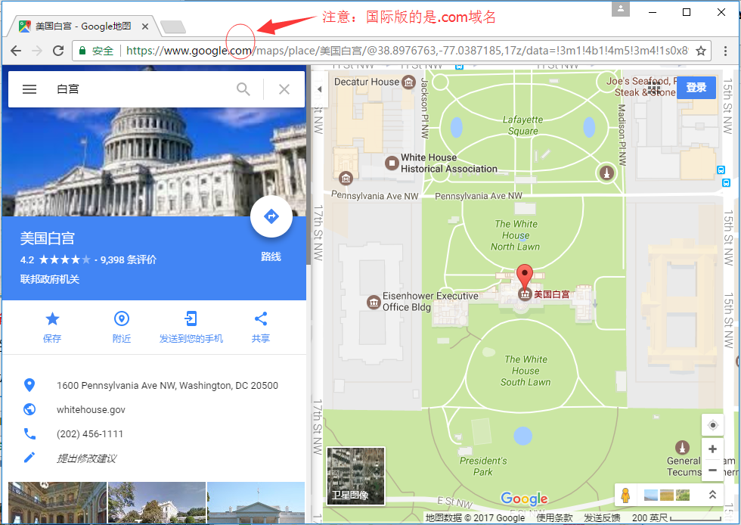Click the address 1600 Pennsylvania Ave NW
This screenshot has width=741, height=525.
point(167,386)
